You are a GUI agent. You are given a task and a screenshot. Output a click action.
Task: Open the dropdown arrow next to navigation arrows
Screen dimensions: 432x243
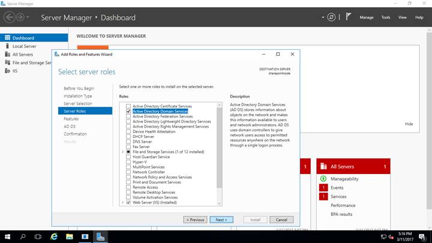[x=28, y=17]
